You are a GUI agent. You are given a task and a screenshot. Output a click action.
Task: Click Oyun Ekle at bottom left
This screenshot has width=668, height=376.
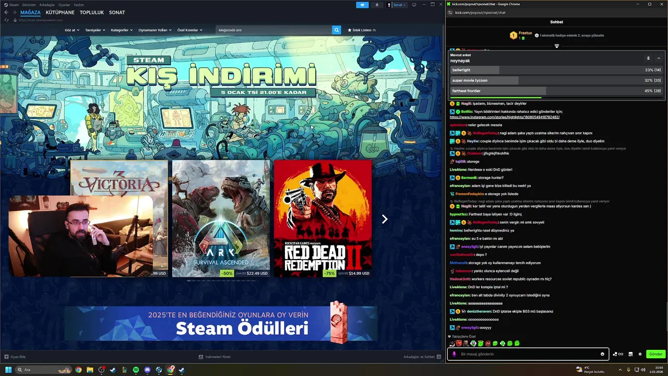(x=15, y=357)
